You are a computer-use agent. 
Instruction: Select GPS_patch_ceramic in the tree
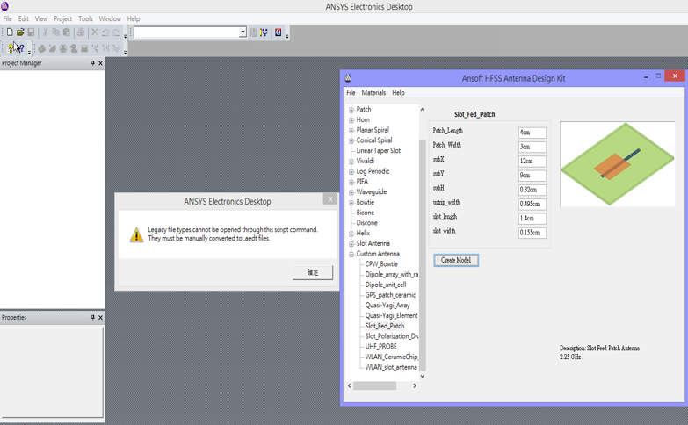pyautogui.click(x=390, y=295)
